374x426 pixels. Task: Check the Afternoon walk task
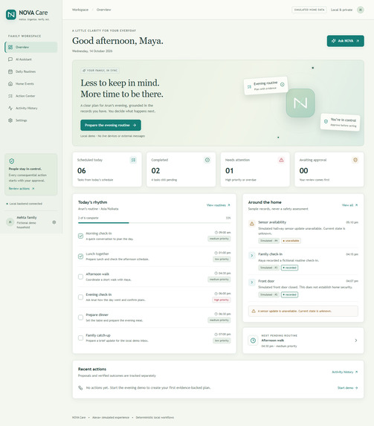point(80,277)
